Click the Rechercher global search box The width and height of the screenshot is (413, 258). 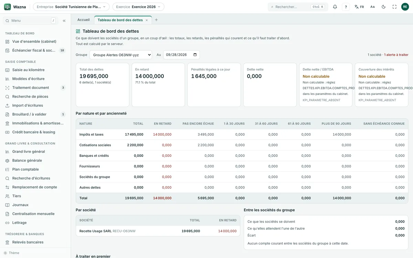pos(298,7)
